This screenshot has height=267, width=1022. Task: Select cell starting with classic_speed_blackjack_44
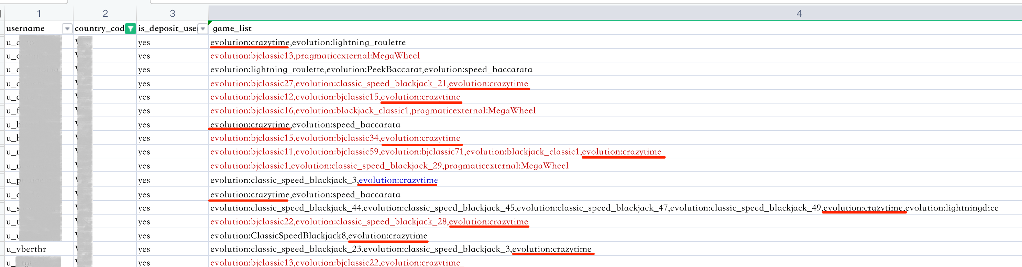tap(615, 208)
